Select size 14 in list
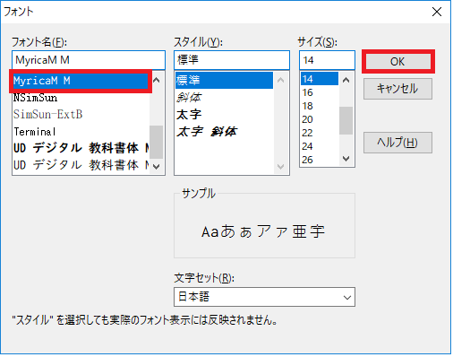 click(320, 79)
